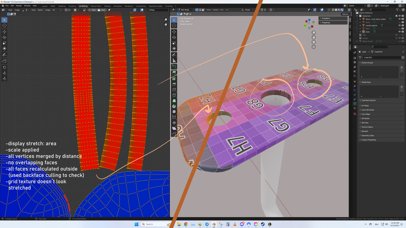This screenshot has height=228, width=406.
Task: Open the Edit Mode dropdown
Action: point(186,10)
